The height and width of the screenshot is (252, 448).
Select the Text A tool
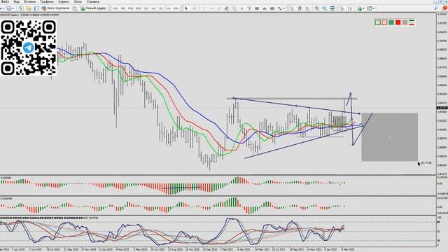(241, 8)
